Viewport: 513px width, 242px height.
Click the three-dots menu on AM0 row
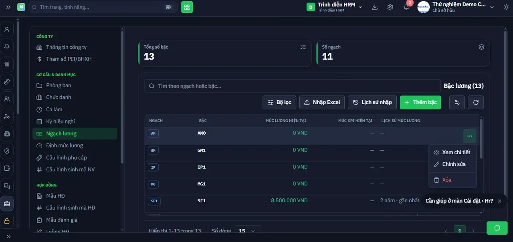(x=470, y=136)
